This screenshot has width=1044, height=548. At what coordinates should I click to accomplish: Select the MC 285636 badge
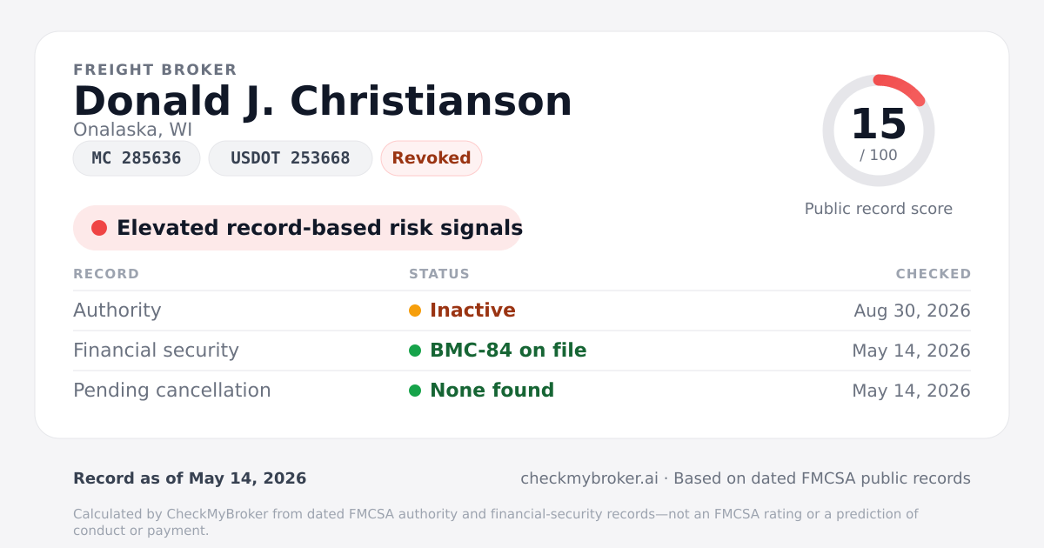pyautogui.click(x=137, y=158)
